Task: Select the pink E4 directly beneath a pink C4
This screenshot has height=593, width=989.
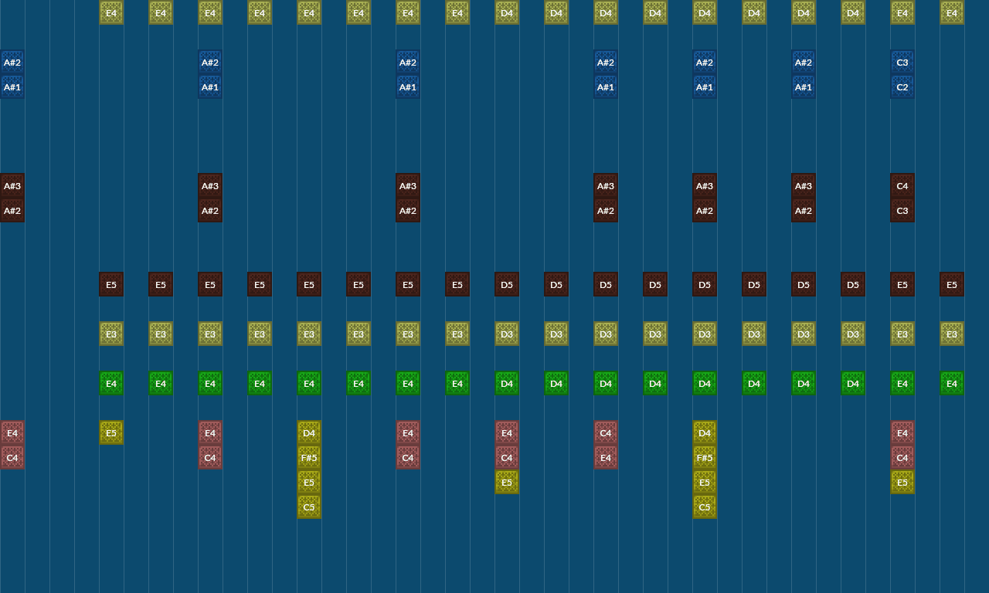Action: [606, 458]
